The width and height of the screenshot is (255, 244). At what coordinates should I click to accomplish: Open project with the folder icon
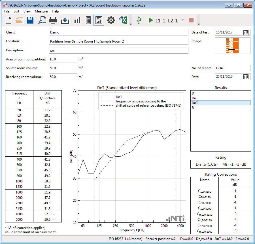19,20
